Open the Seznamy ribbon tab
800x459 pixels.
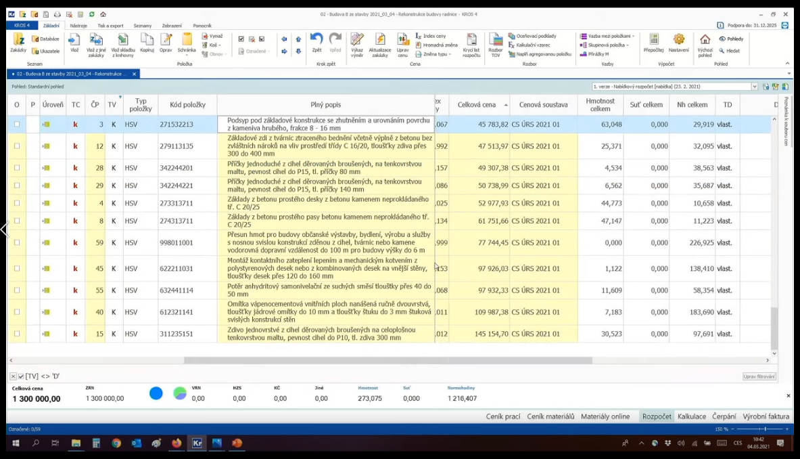[x=142, y=26]
